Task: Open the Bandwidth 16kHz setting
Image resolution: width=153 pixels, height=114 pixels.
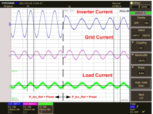Action: click(x=141, y=58)
